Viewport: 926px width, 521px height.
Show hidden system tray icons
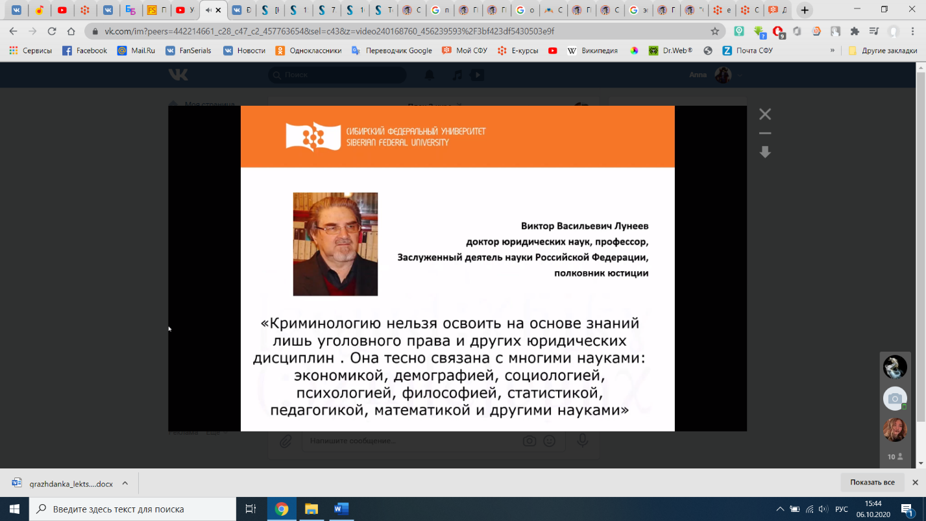click(780, 509)
